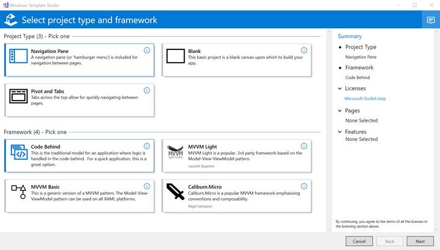
Task: Click the main panel scroll down arrow
Action: click(329, 229)
